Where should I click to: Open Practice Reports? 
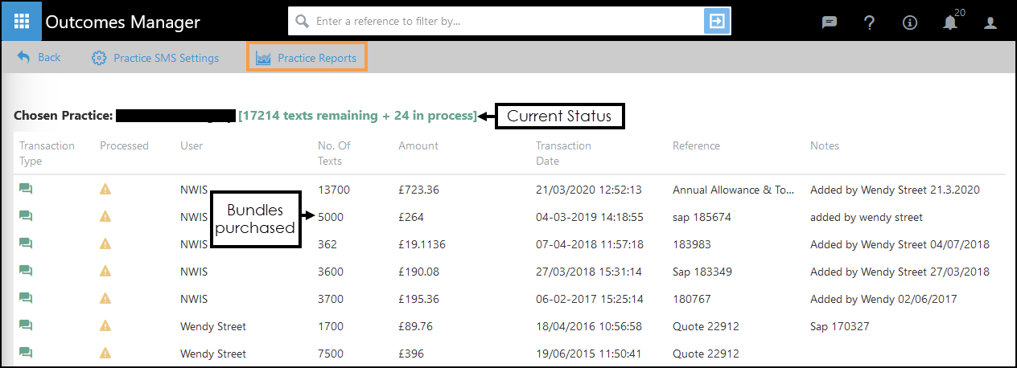coord(307,58)
